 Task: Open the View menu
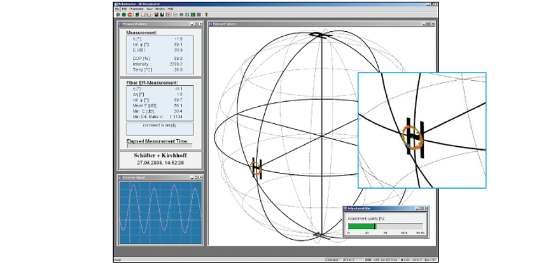point(150,9)
